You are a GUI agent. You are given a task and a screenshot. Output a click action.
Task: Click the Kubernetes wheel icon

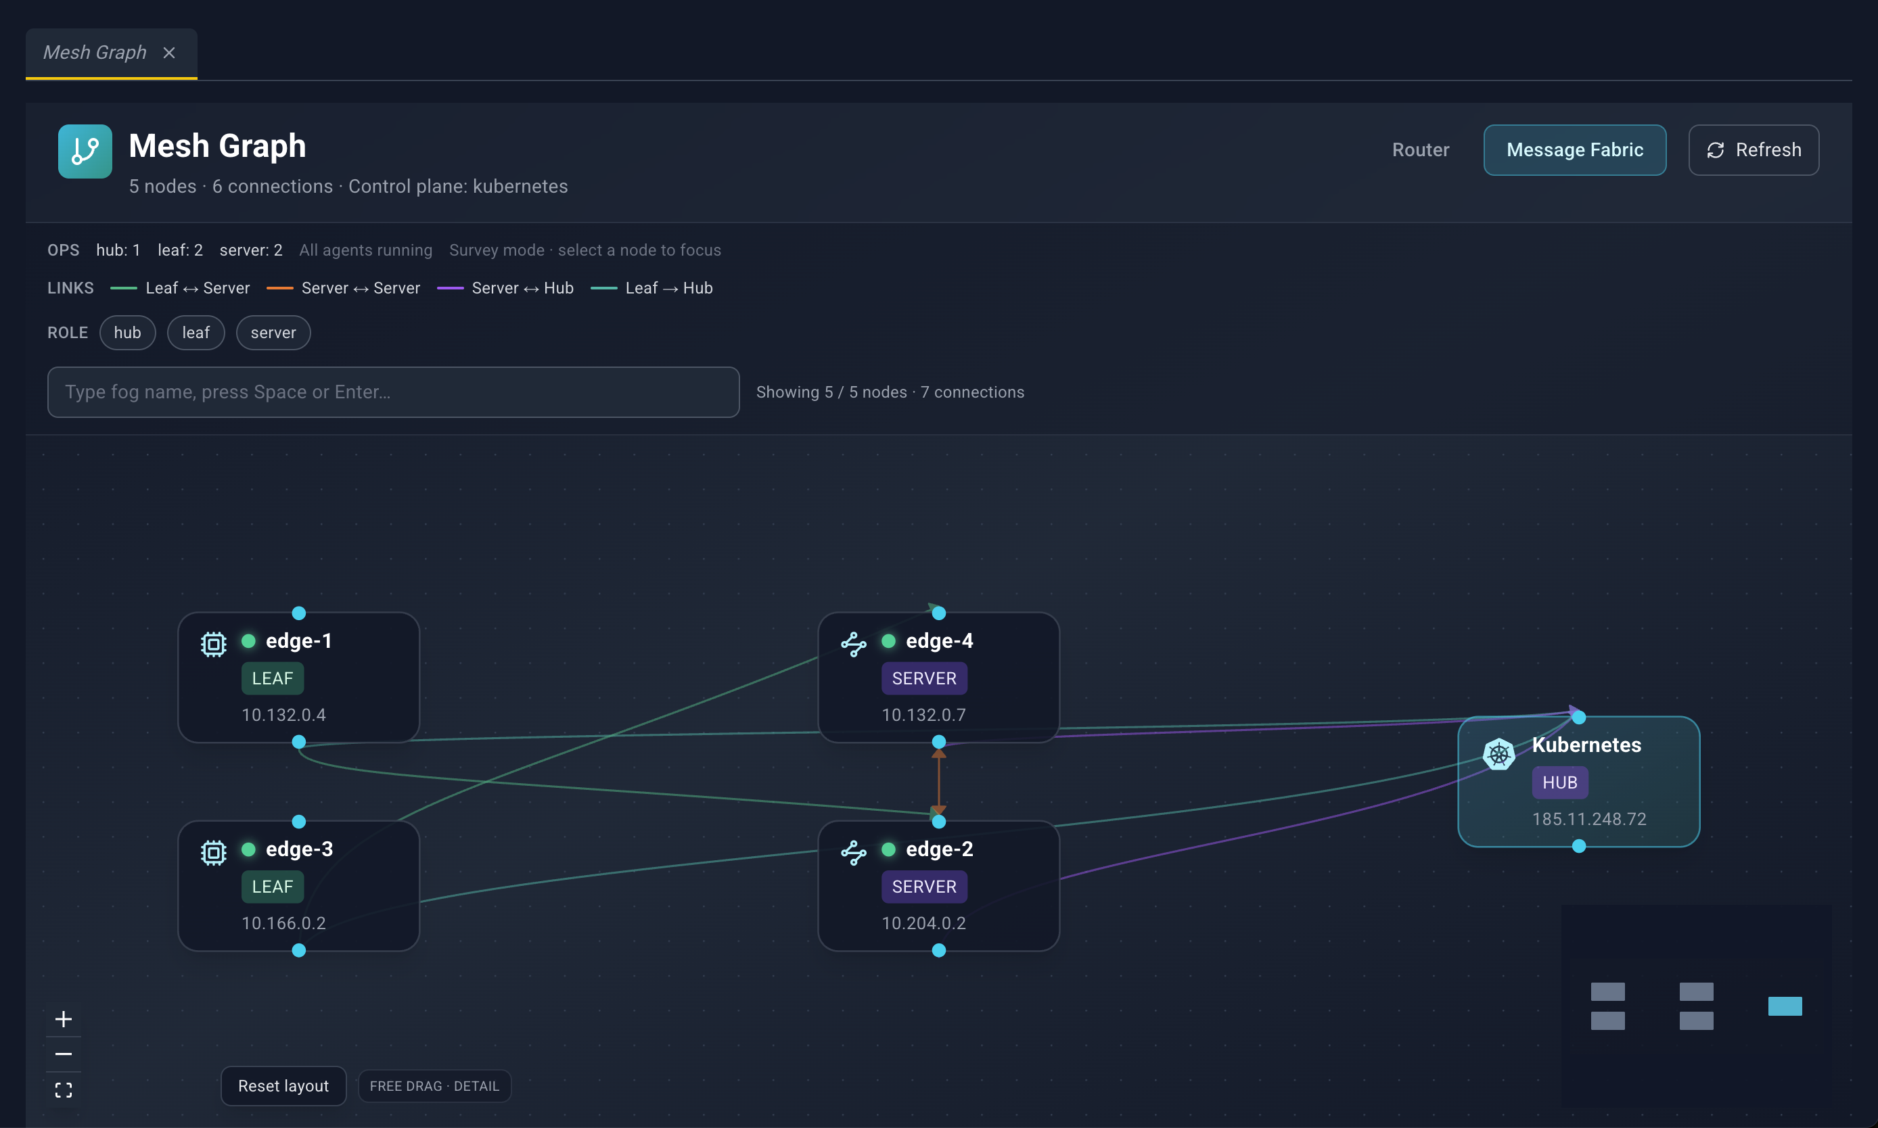(1498, 754)
